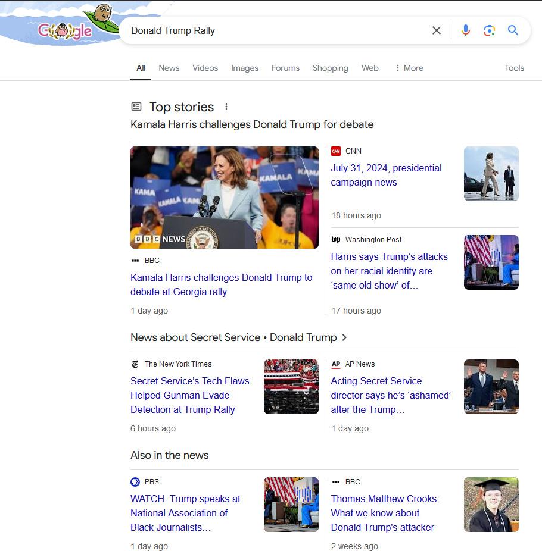Open Kamala Harris challenges Trump to debate article
The height and width of the screenshot is (551, 542).
tap(221, 284)
